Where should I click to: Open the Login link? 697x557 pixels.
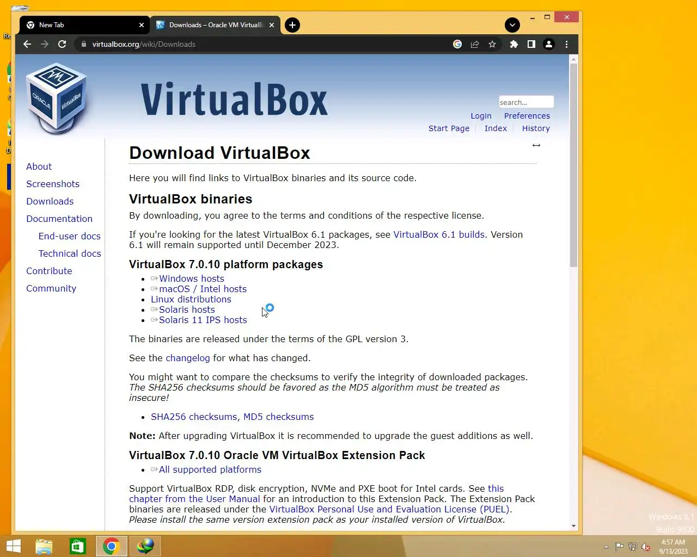pyautogui.click(x=481, y=116)
